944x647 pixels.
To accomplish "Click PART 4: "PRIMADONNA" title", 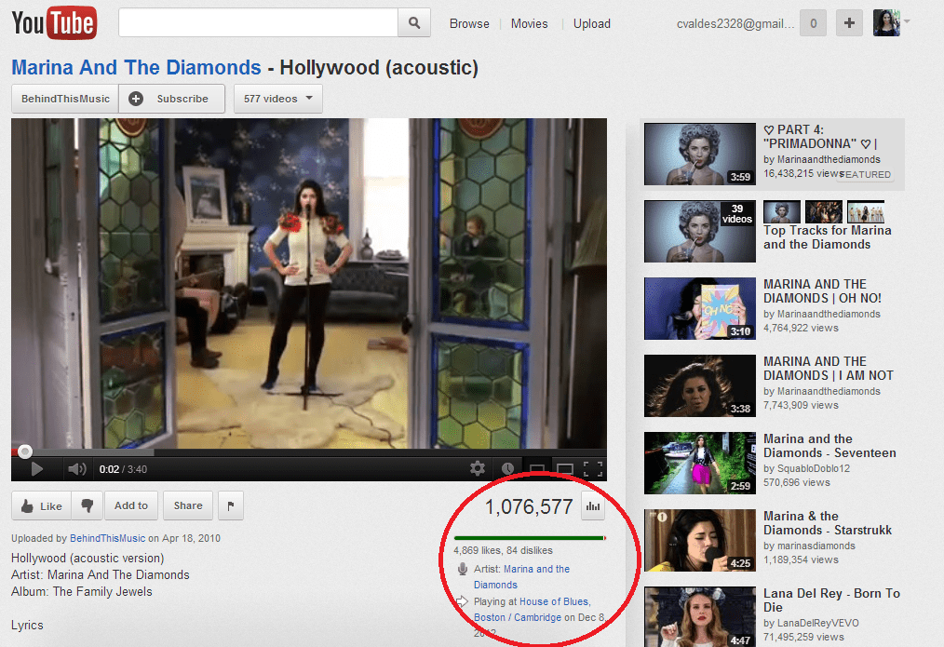I will tap(820, 137).
